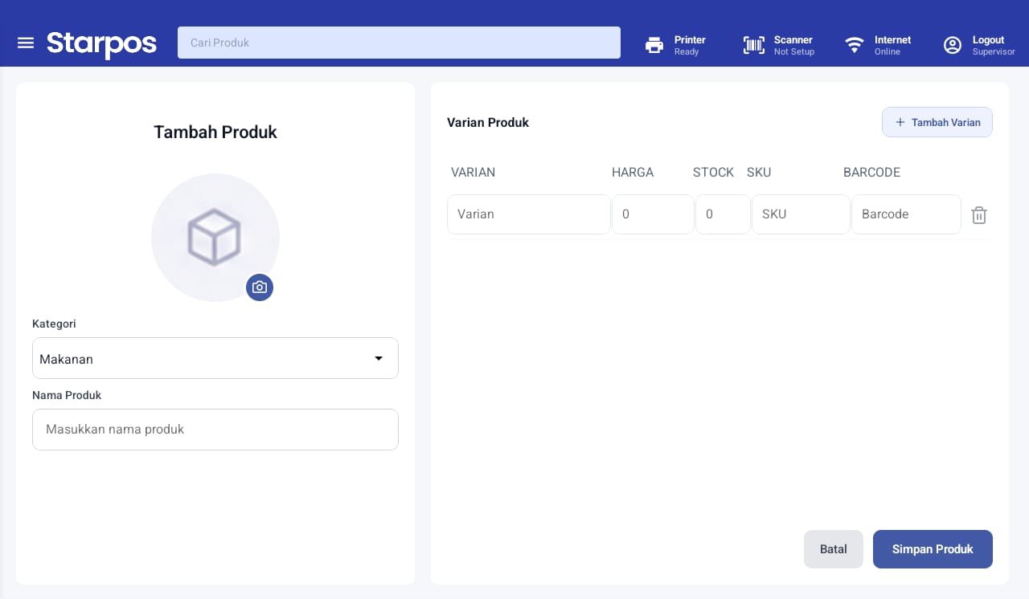Click the Nama Produk field label
The height and width of the screenshot is (599, 1029).
[x=67, y=395]
